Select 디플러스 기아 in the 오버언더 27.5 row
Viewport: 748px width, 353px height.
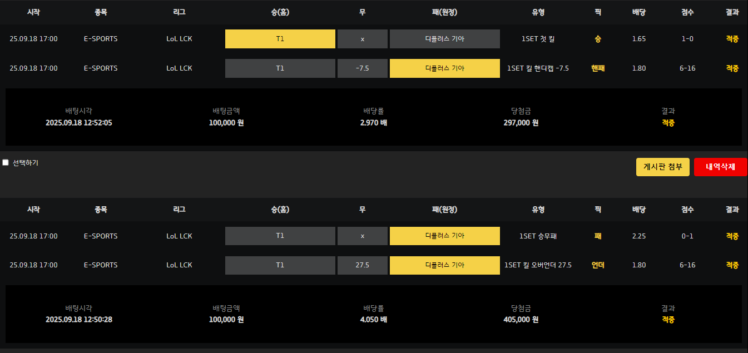click(444, 265)
